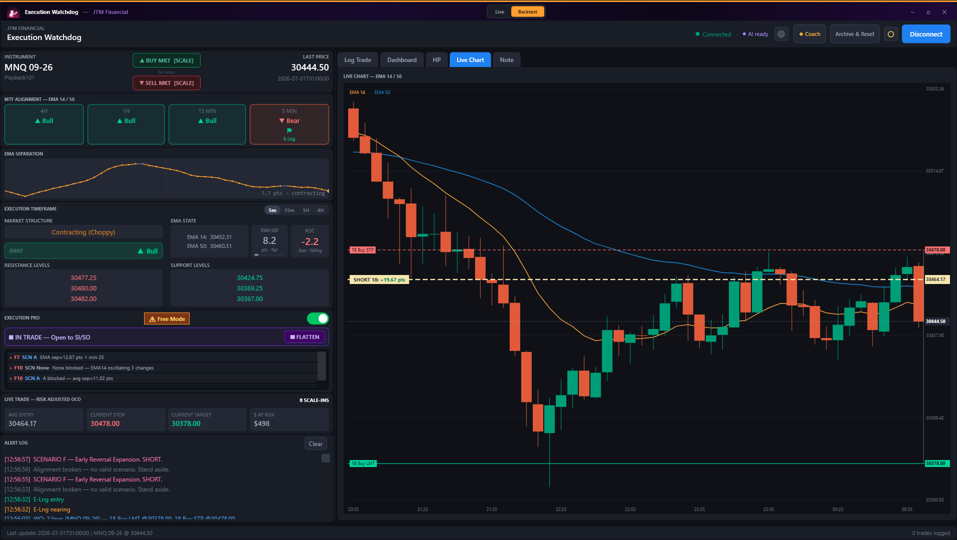Switch mode to Backtest
This screenshot has width=957, height=540.
click(x=527, y=12)
